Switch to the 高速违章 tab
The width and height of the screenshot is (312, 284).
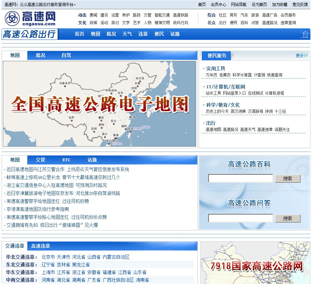pyautogui.click(x=41, y=246)
